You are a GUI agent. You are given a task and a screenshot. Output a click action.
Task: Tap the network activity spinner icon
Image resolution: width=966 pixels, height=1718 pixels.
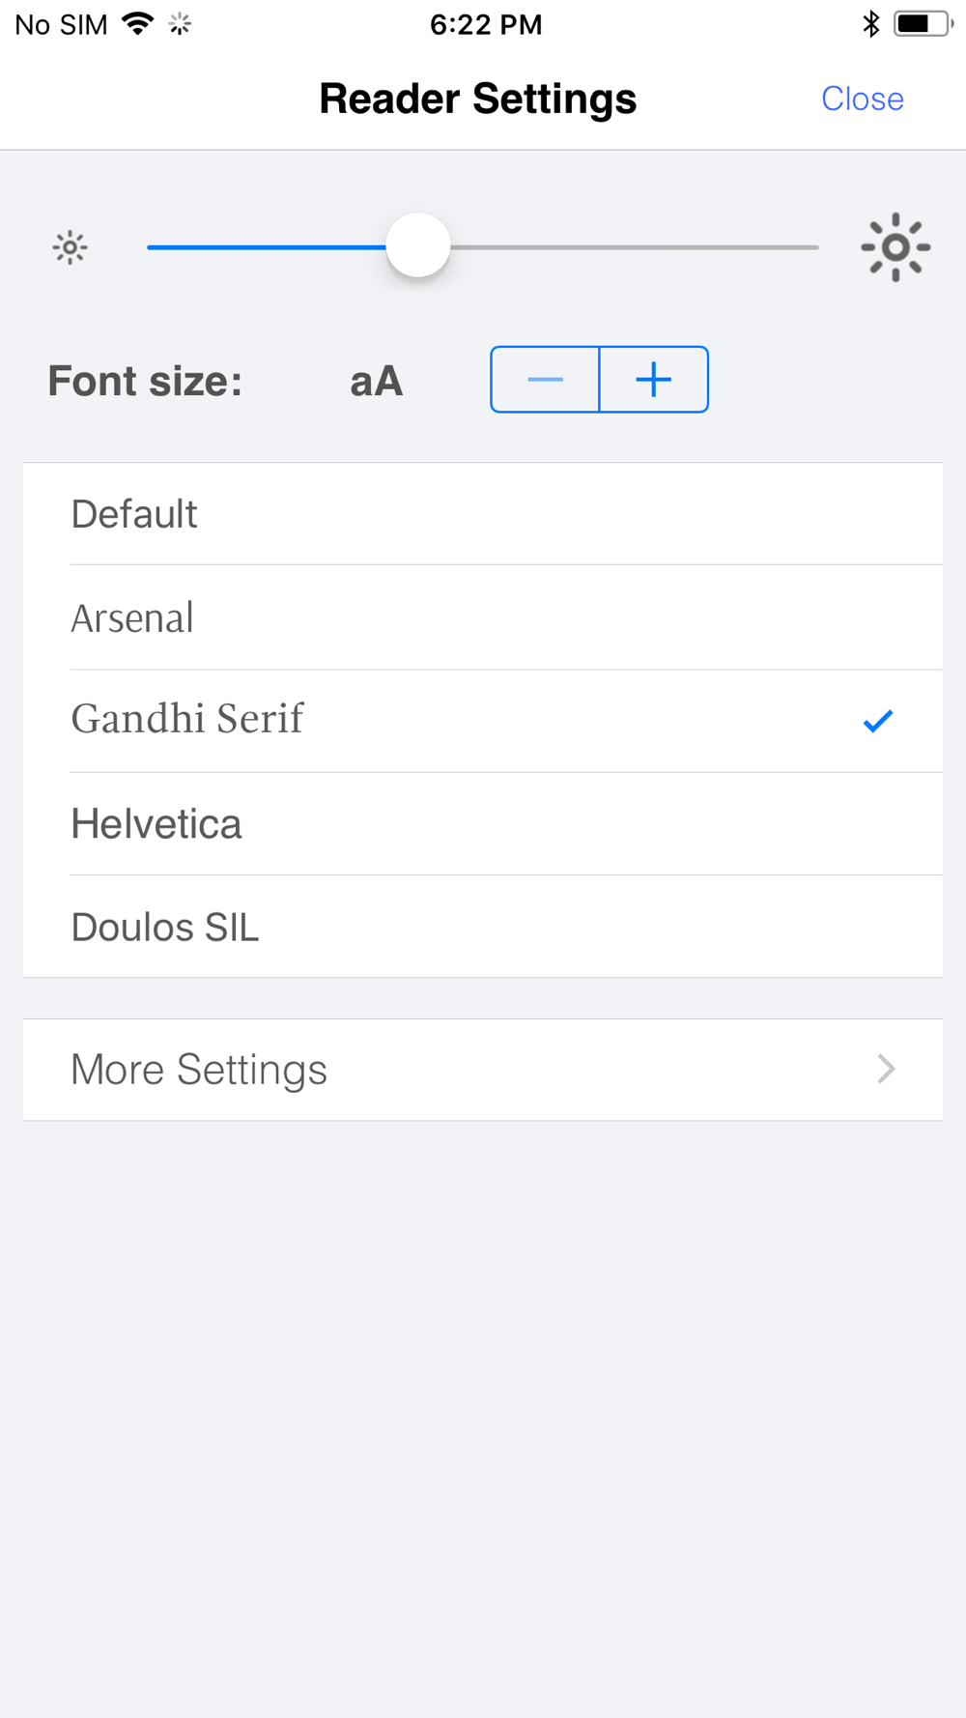point(180,24)
